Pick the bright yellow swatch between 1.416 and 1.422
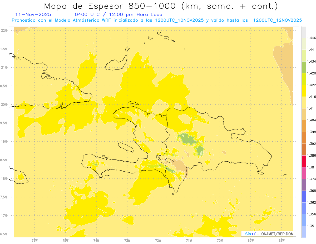 [304, 91]
